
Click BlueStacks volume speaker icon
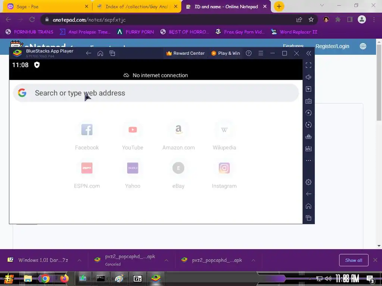[309, 77]
